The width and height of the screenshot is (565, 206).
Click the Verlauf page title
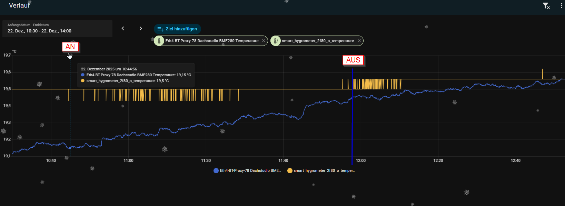coord(19,6)
